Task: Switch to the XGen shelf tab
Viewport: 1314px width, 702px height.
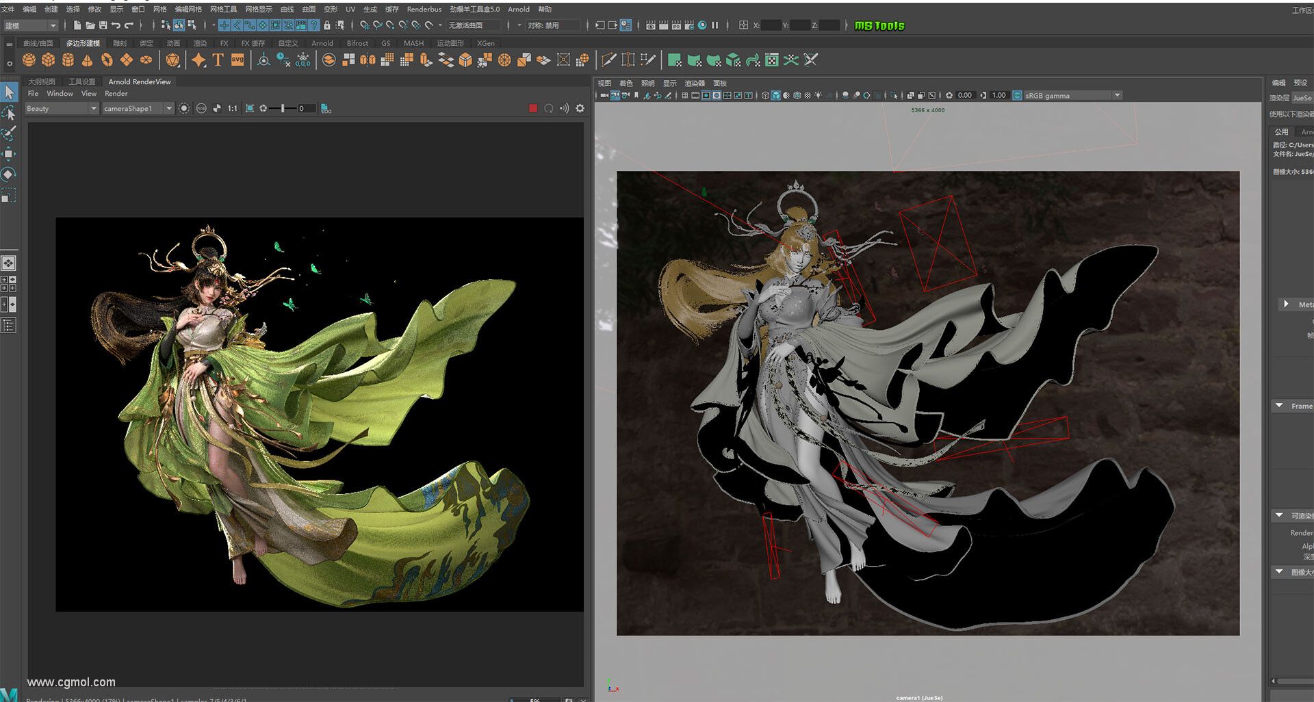Action: [485, 43]
